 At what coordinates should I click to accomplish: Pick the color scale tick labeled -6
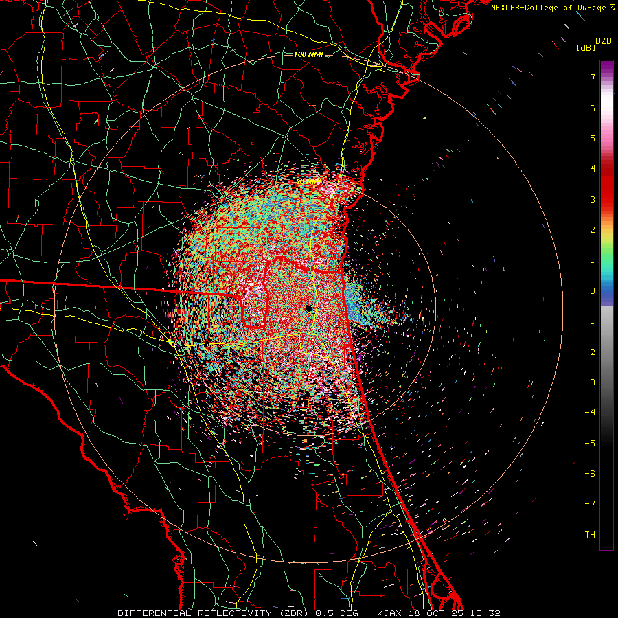(x=590, y=474)
